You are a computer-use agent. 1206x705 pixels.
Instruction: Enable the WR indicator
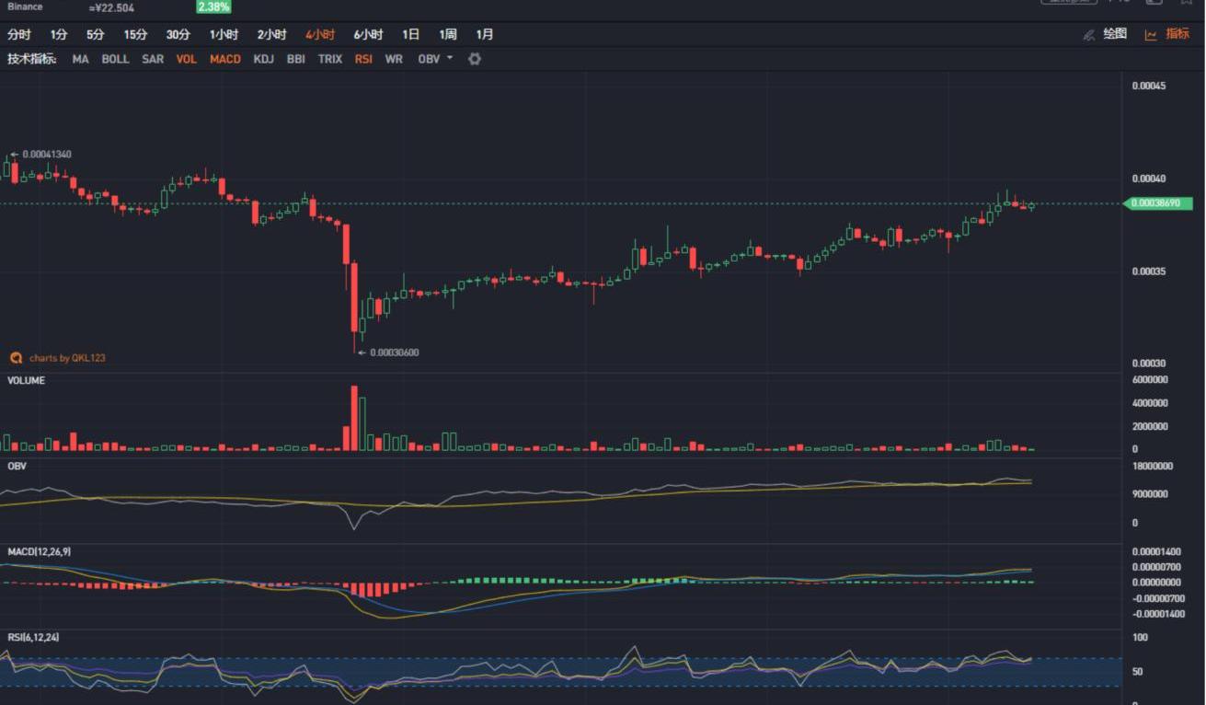coord(394,59)
